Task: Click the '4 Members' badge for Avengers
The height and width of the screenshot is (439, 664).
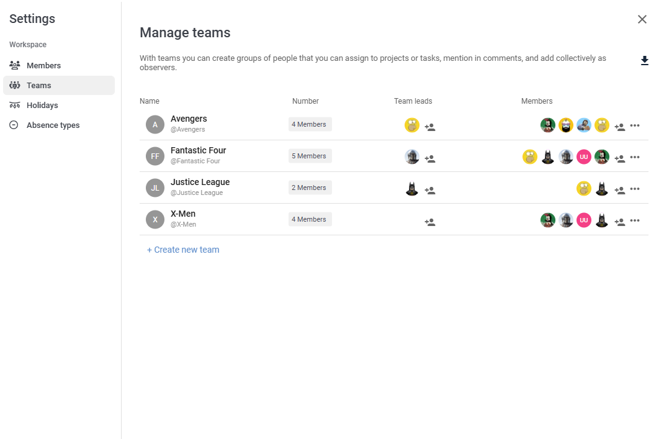Action: tap(310, 124)
